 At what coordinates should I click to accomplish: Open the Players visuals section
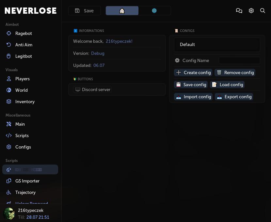(x=23, y=79)
